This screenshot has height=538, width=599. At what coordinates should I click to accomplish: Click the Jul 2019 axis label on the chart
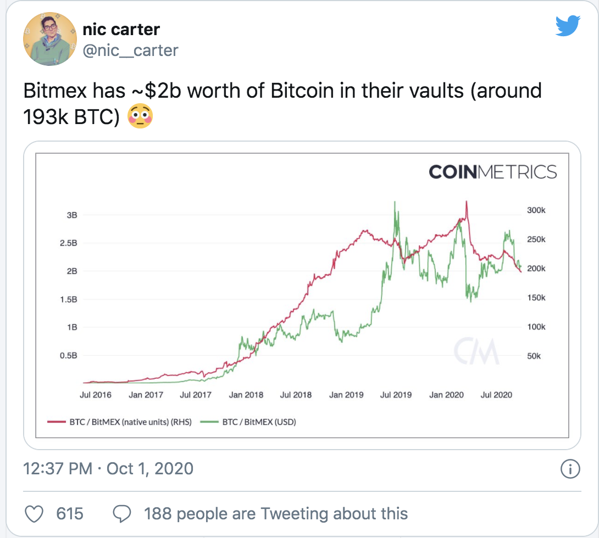click(x=396, y=394)
